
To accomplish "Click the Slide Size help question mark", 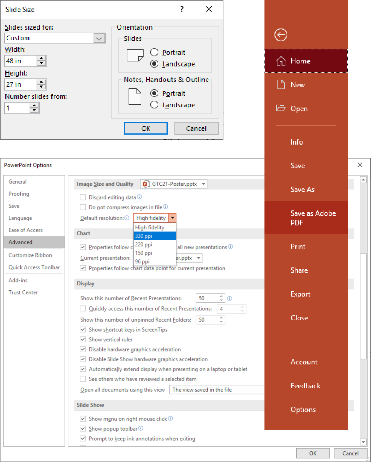I will (x=182, y=9).
